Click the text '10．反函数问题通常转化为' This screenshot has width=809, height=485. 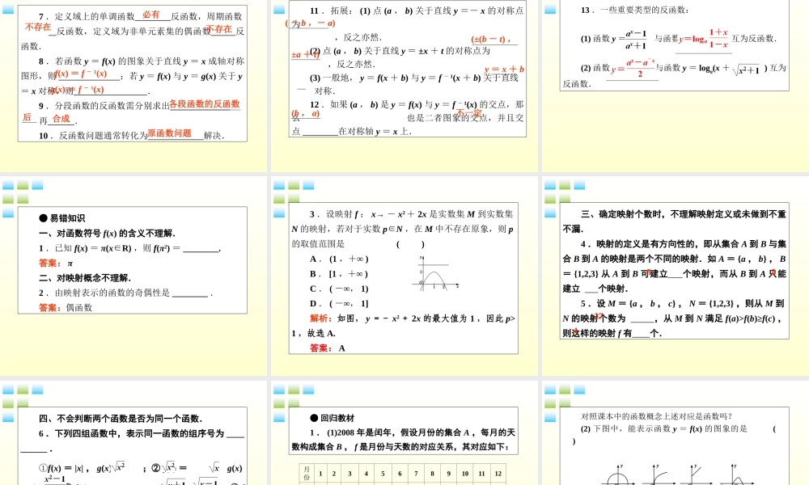point(93,136)
